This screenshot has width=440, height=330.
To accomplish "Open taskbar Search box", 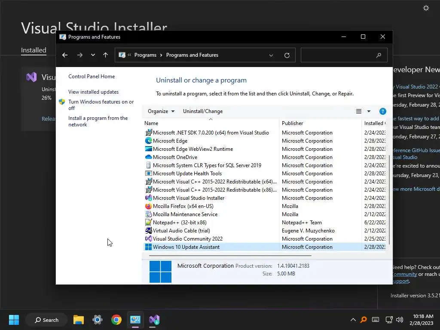I will [46, 320].
